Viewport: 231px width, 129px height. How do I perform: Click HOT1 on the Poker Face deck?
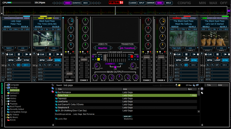[9, 69]
